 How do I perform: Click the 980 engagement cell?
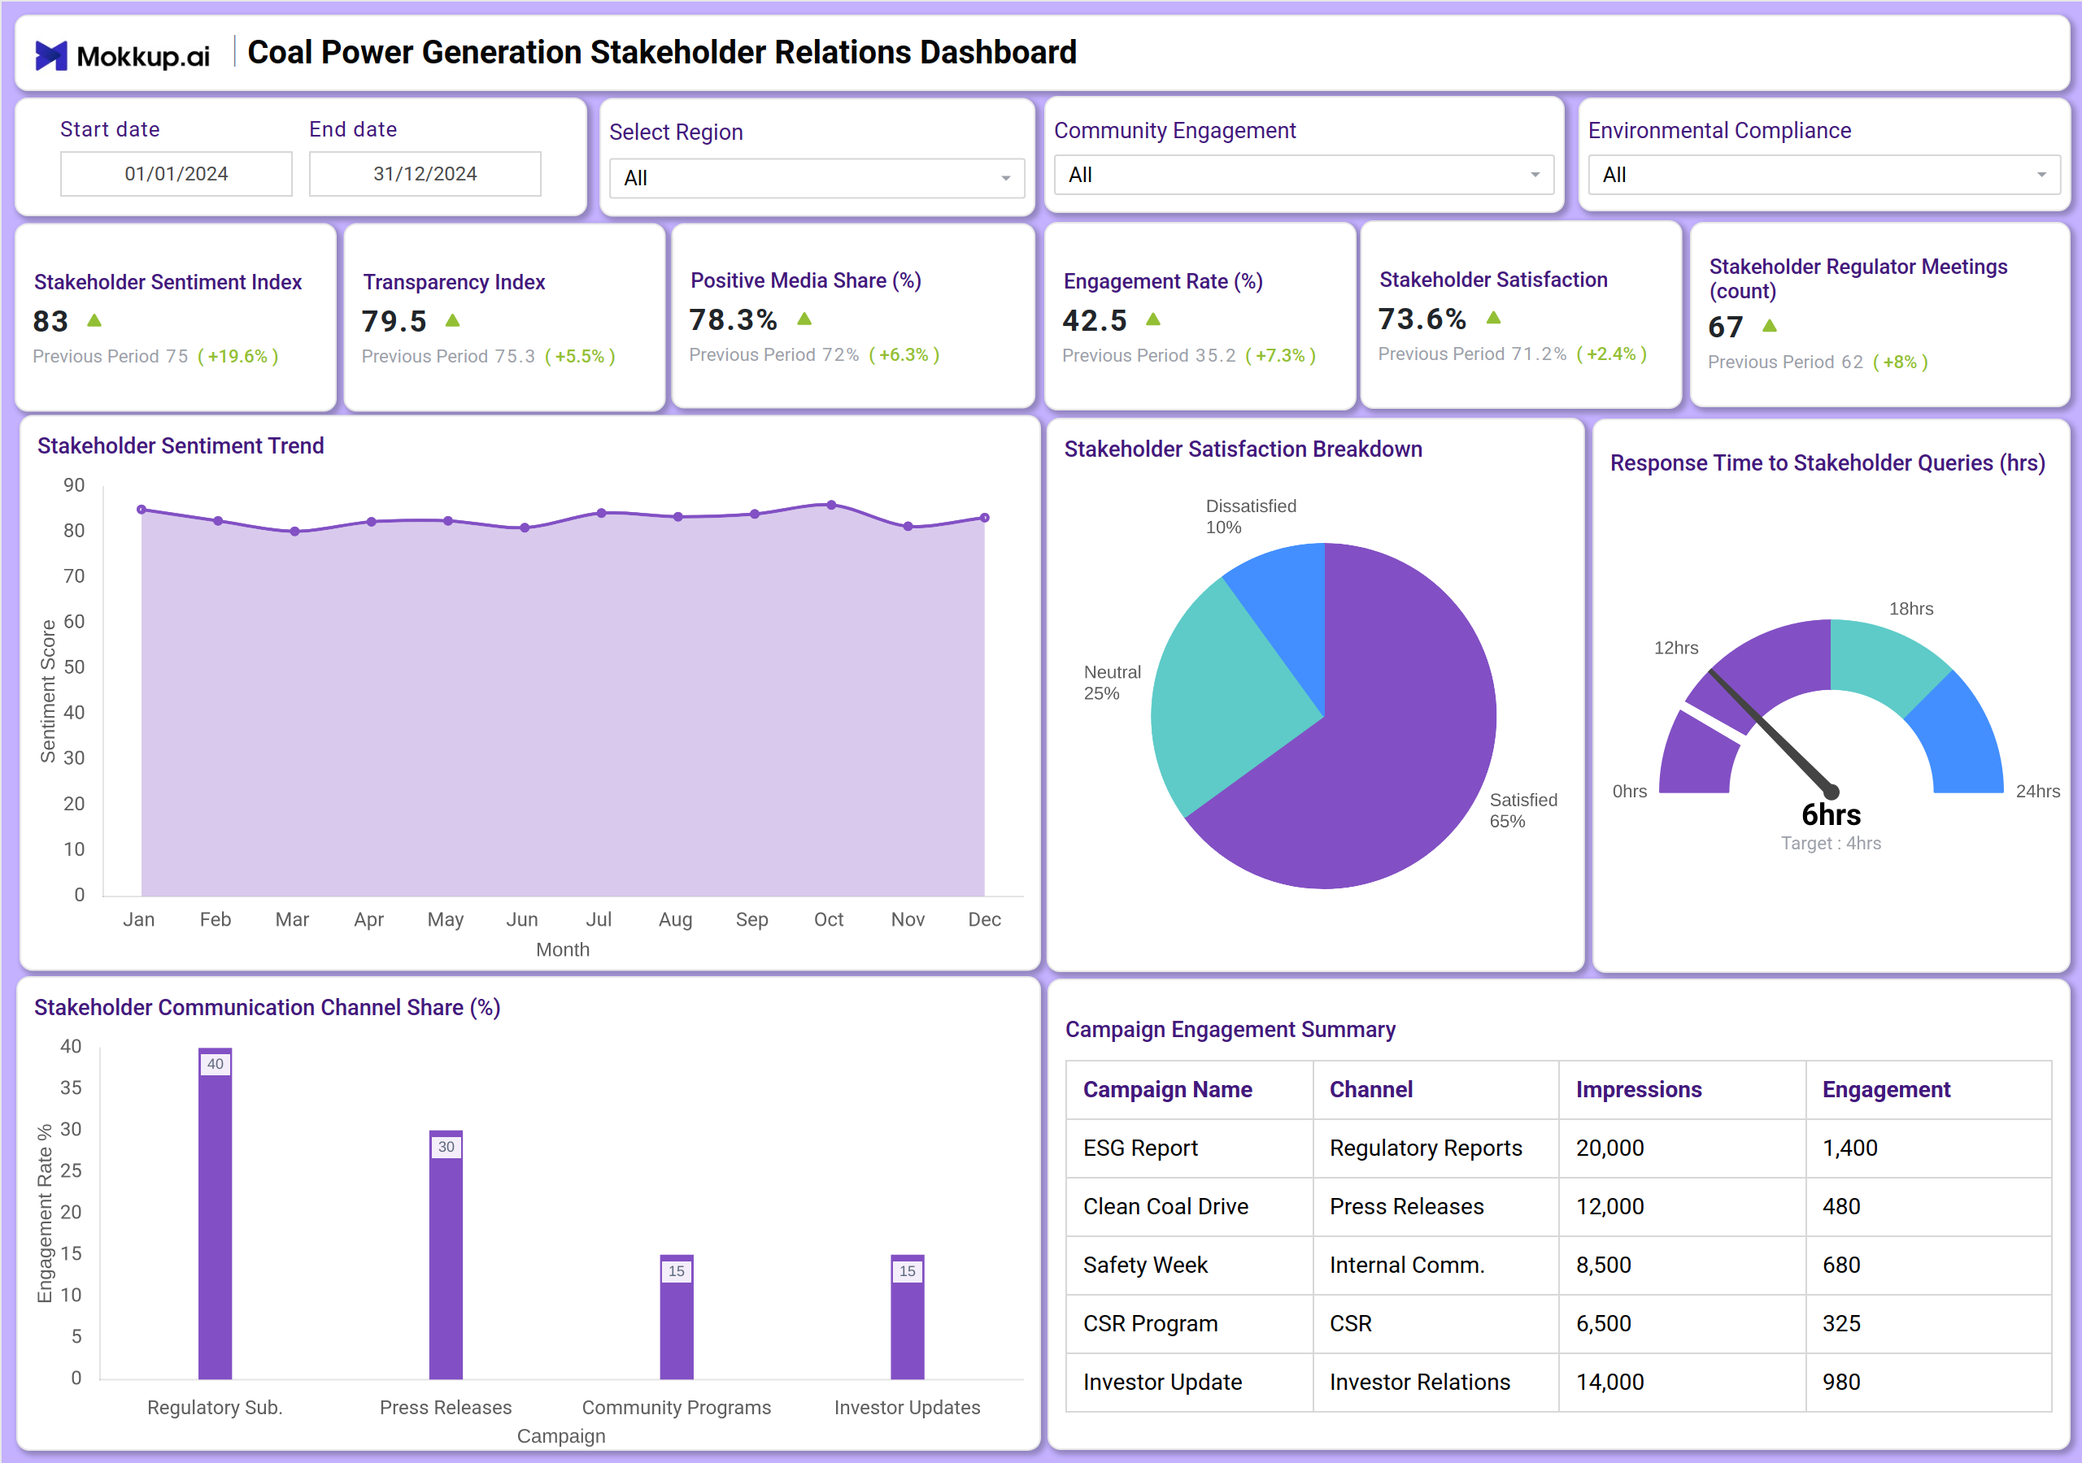[1929, 1383]
